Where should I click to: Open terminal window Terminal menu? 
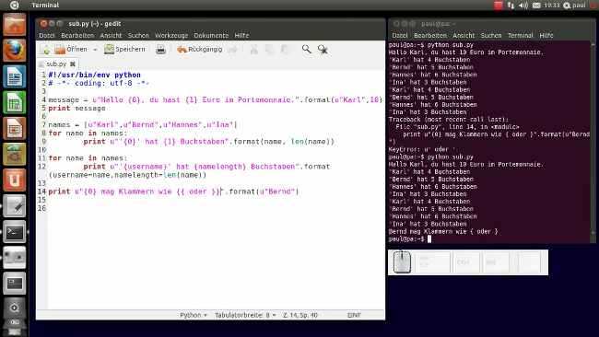(521, 36)
